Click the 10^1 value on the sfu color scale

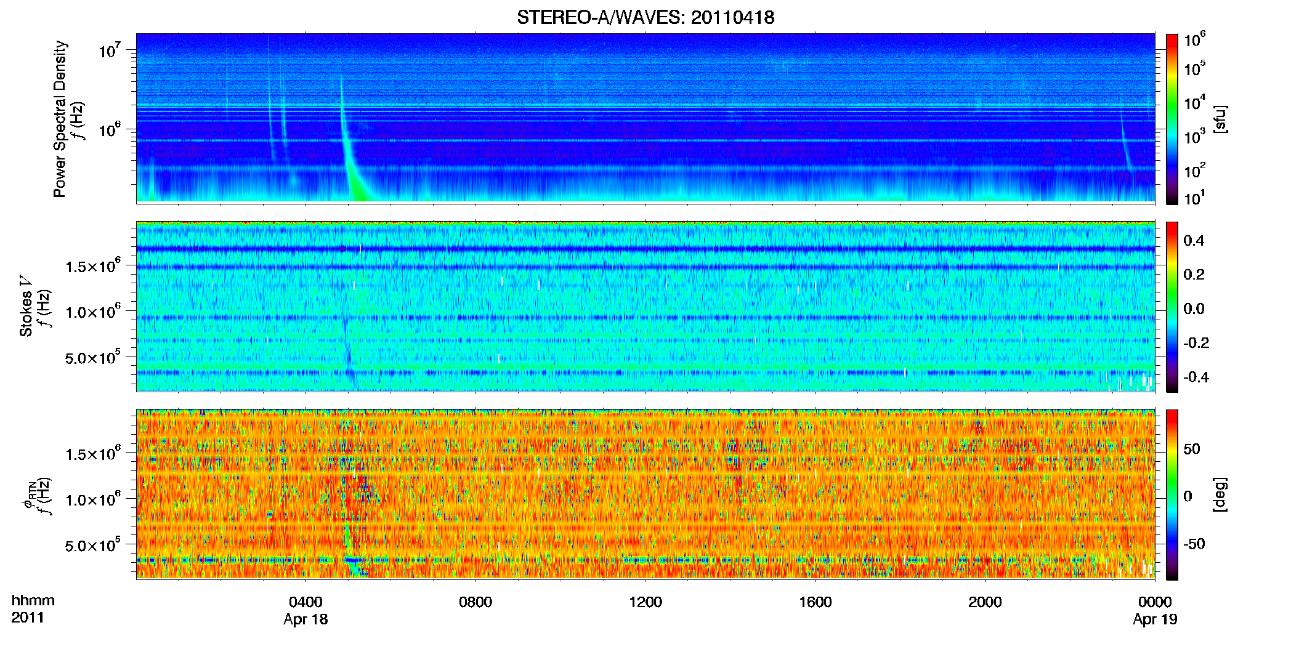coord(1196,198)
